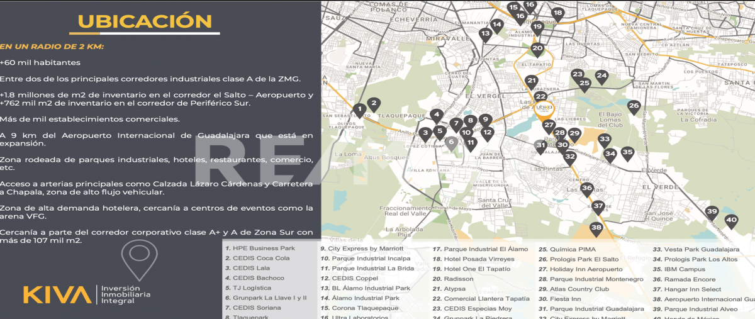Viewport: 755px width, 319px height.
Task: Click legend entry '29. Atlas Country Club'
Action: point(574,289)
